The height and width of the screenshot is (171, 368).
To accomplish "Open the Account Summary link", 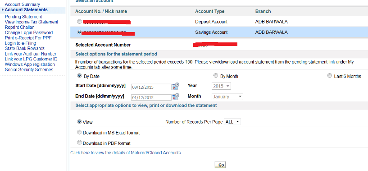I will tap(22, 4).
